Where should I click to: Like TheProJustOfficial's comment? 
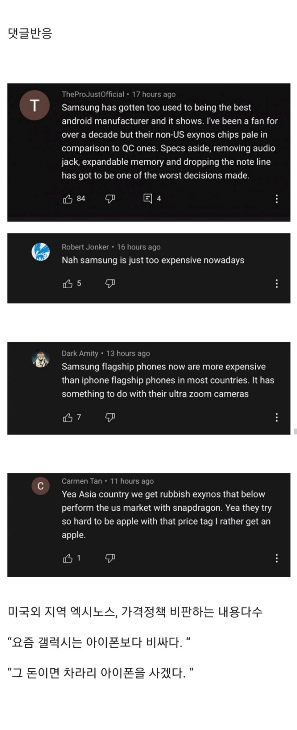click(68, 199)
